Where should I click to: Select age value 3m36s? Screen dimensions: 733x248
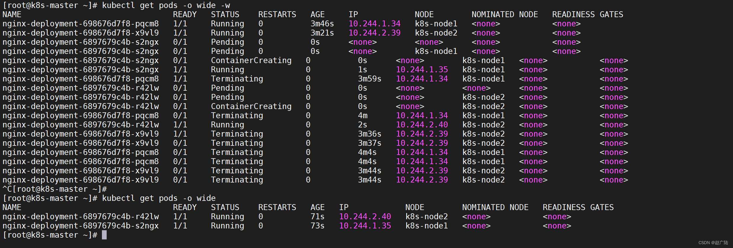[x=370, y=134]
